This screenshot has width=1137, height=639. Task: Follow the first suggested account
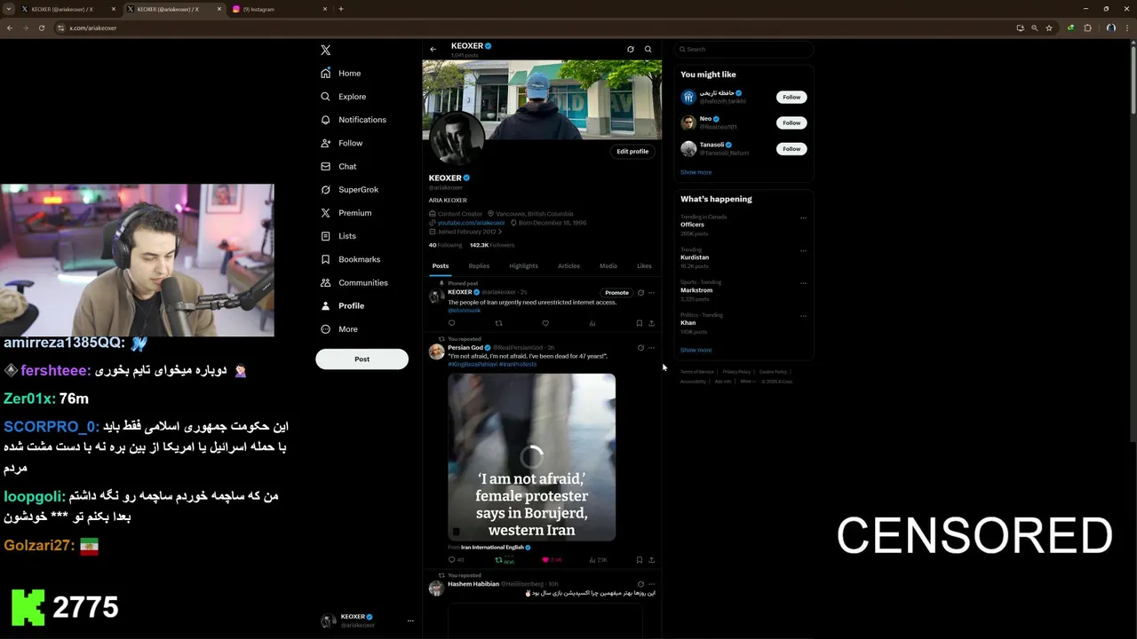[791, 98]
